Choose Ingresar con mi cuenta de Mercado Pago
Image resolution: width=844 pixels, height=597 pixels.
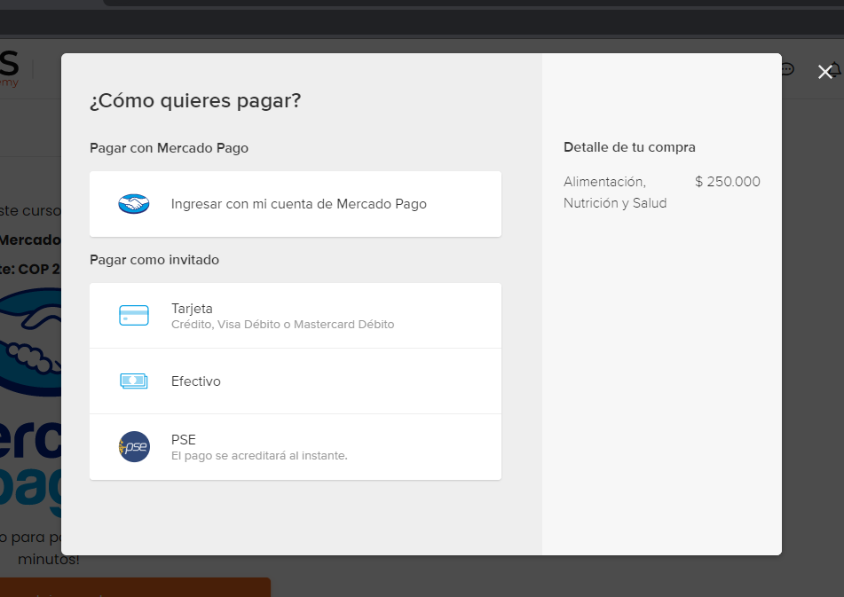[x=296, y=204]
